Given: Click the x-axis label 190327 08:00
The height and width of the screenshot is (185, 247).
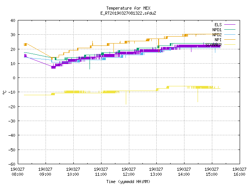Looking at the screenshot, I should tap(17, 172).
